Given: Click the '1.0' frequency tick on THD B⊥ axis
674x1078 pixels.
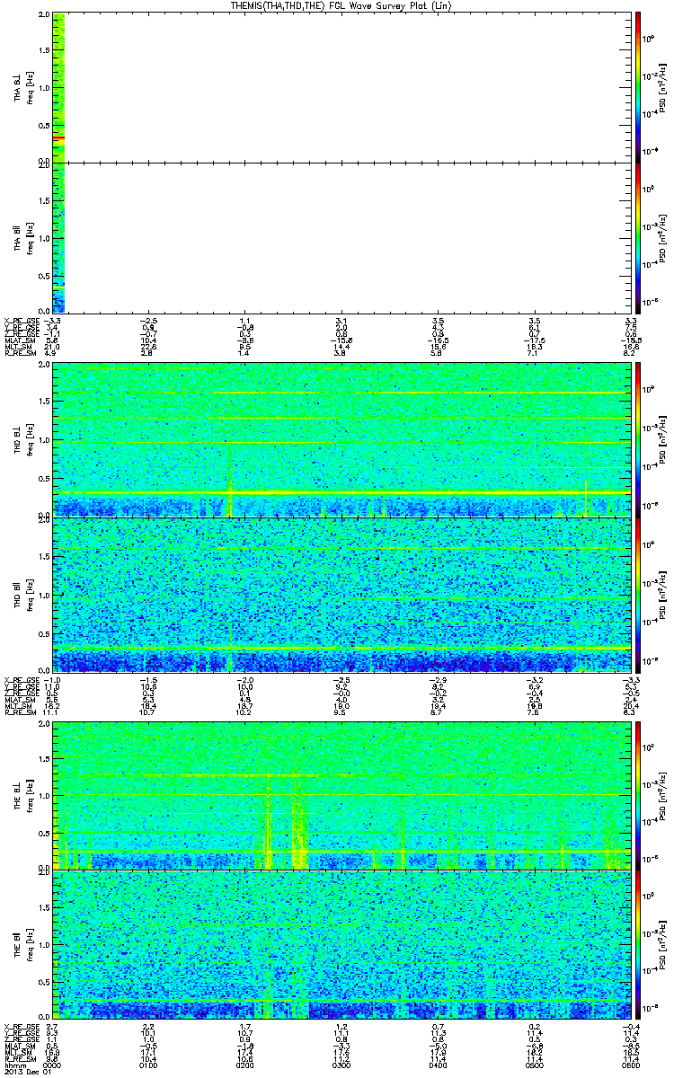Looking at the screenshot, I should coord(45,440).
